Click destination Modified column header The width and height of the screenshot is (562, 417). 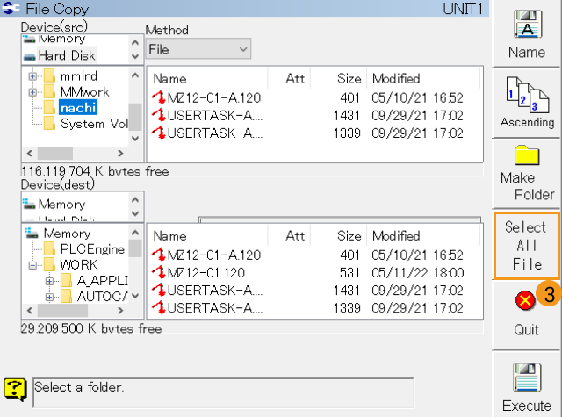423,236
